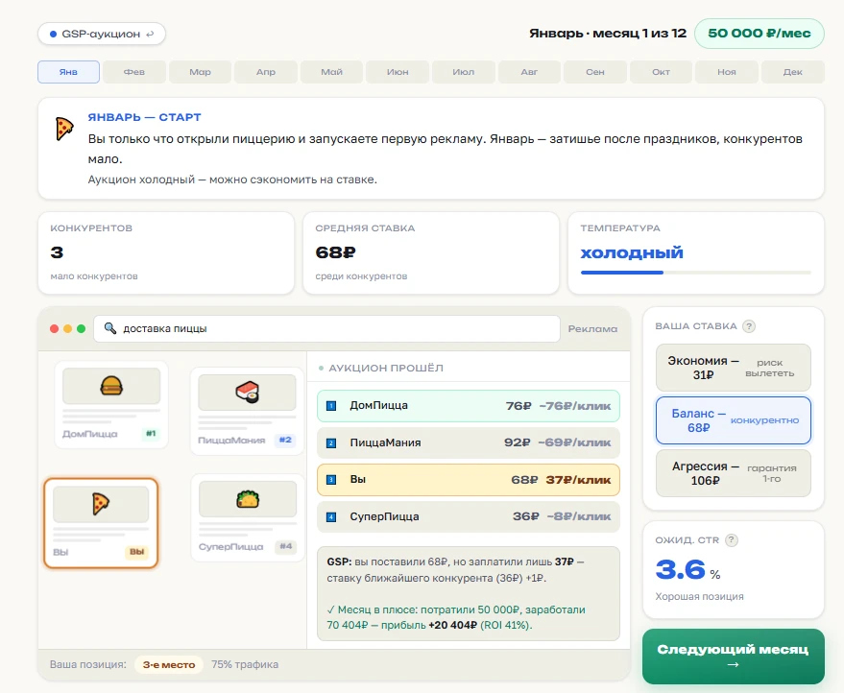Click the GSP explanation summary box
Viewport: 844px width, 693px height.
click(x=469, y=593)
